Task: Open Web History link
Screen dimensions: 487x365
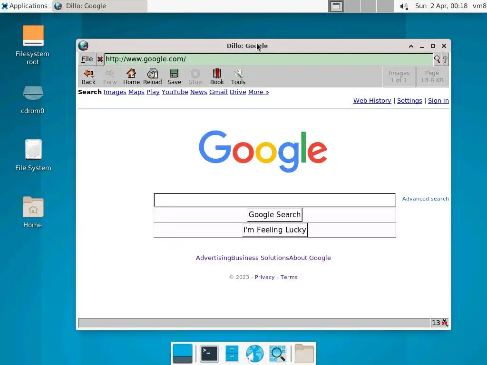Action: click(x=372, y=101)
